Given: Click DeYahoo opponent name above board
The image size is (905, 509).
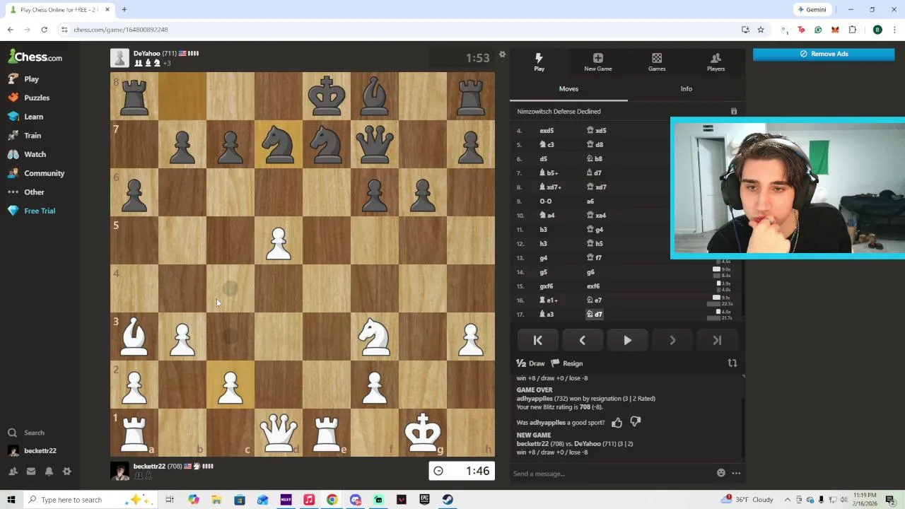Looking at the screenshot, I should [x=146, y=54].
